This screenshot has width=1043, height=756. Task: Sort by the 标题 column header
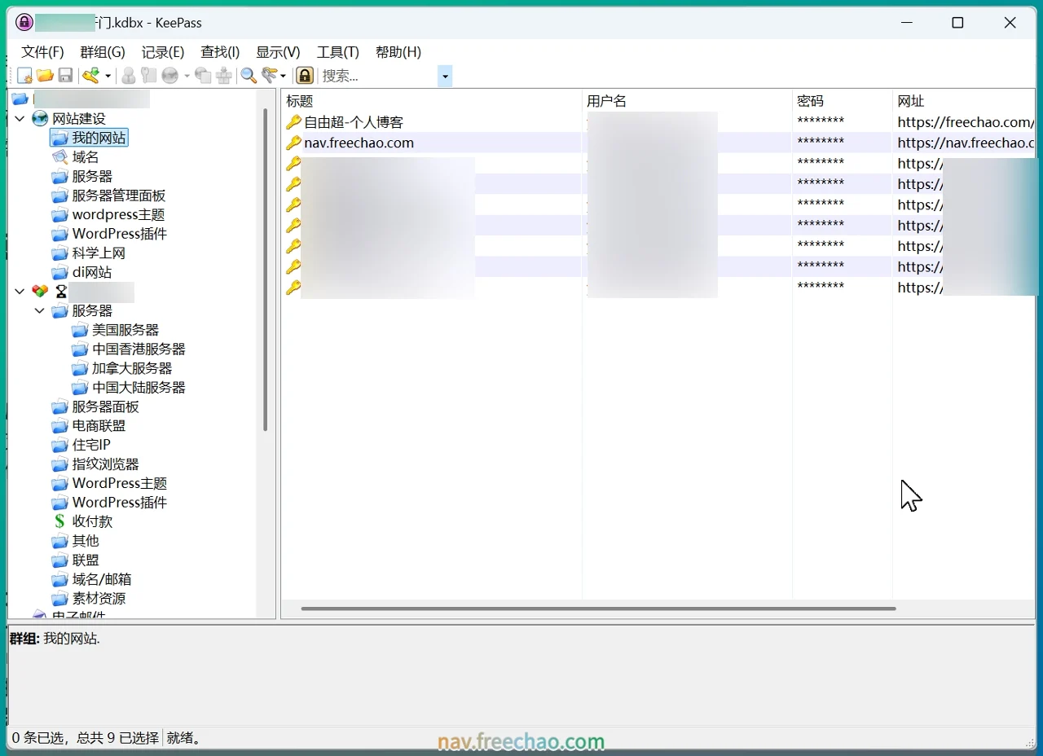point(432,101)
